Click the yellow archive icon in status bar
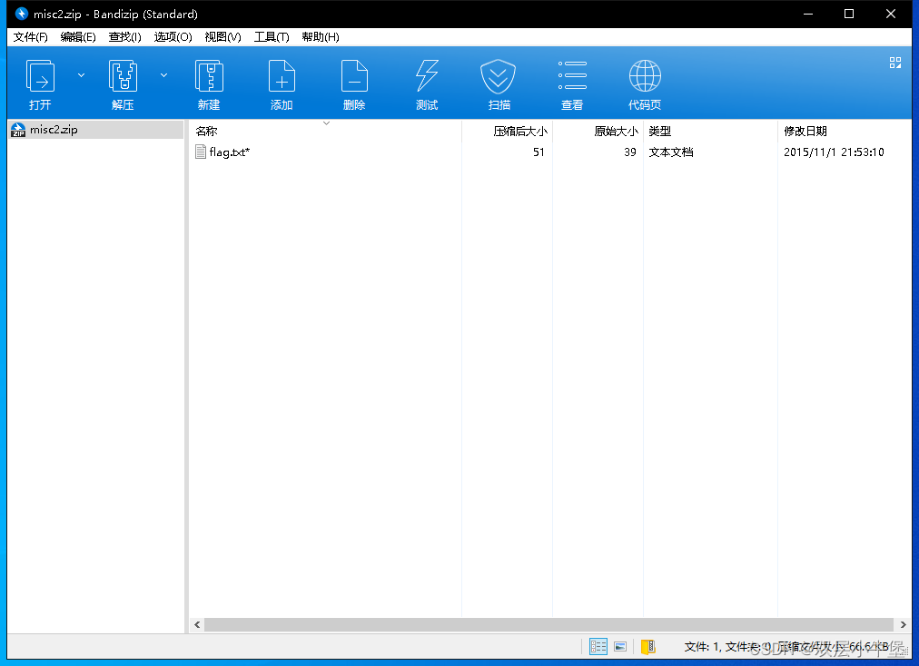Viewport: 919px width, 666px height. tap(647, 646)
